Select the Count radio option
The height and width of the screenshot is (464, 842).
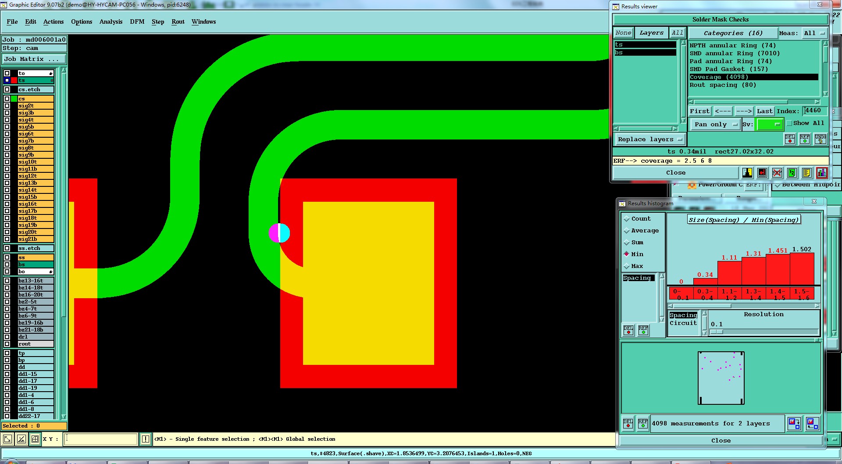627,219
